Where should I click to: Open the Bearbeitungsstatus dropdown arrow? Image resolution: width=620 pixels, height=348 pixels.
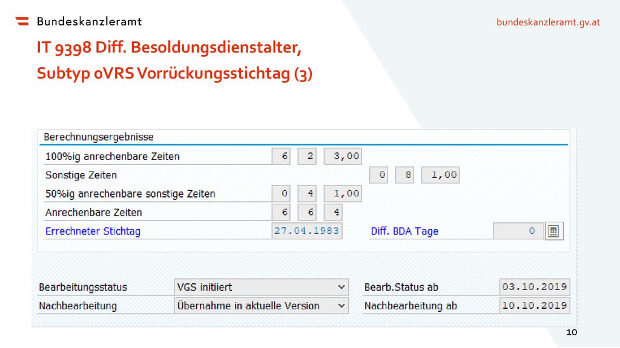tap(341, 287)
